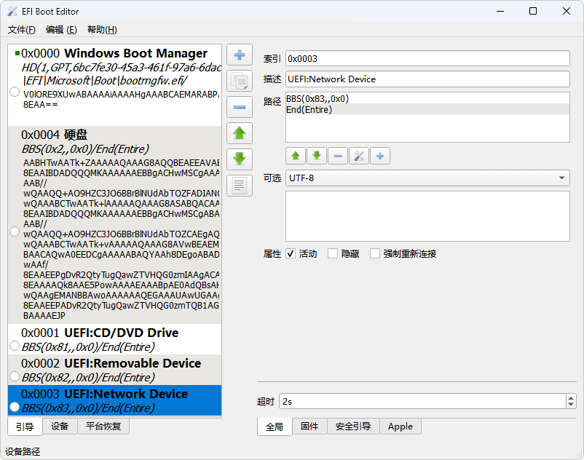Check the 强制重新连接 option
This screenshot has width=584, height=460.
coord(375,254)
